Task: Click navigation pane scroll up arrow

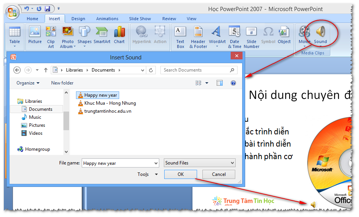Action: [66, 93]
